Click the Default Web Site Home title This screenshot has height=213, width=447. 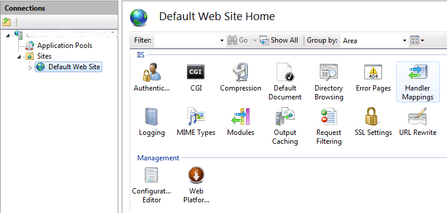coord(217,16)
